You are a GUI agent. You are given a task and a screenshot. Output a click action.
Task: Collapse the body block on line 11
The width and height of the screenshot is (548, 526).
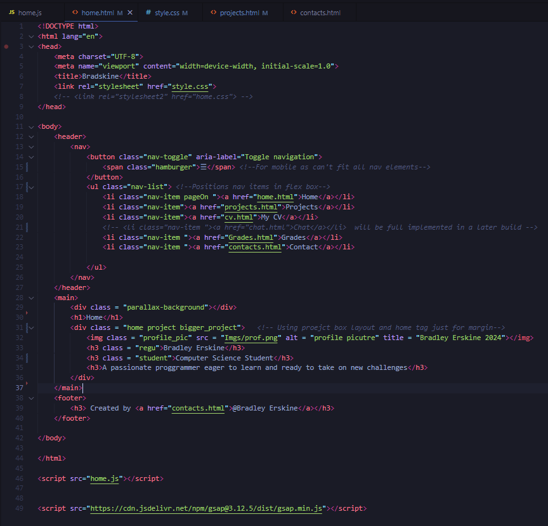point(31,126)
